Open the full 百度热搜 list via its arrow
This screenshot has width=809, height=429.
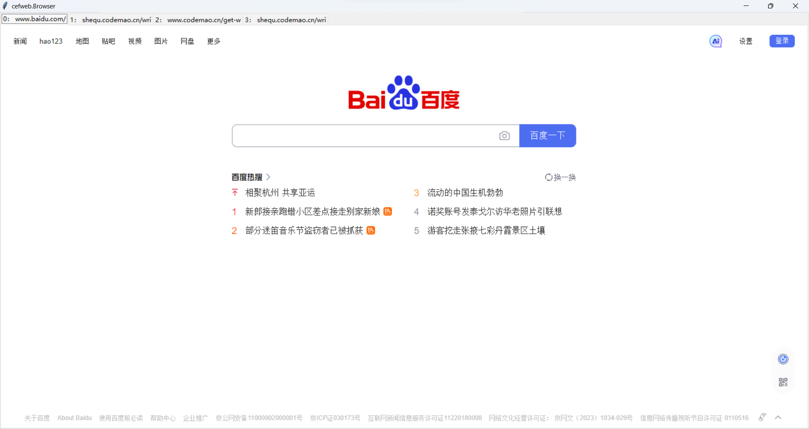(x=268, y=177)
